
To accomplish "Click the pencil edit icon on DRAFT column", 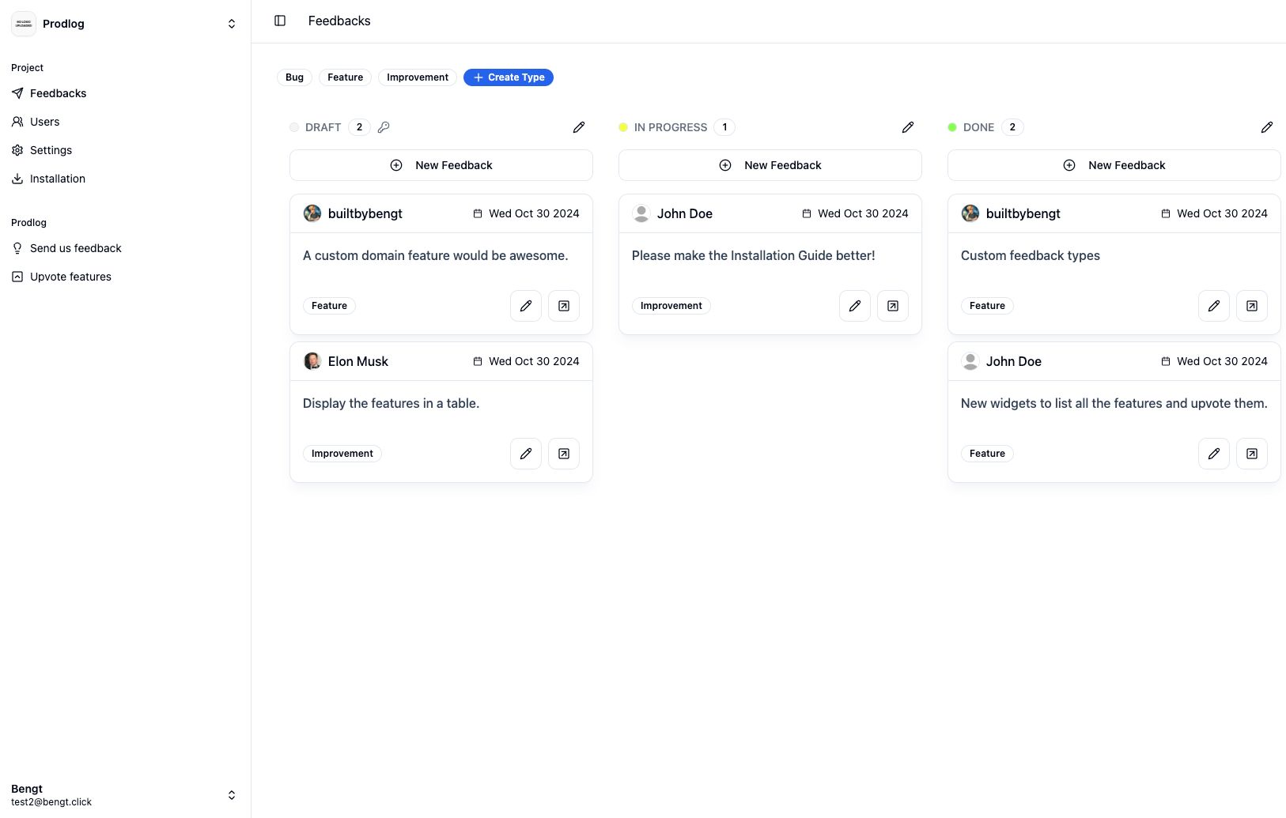I will coord(579,127).
